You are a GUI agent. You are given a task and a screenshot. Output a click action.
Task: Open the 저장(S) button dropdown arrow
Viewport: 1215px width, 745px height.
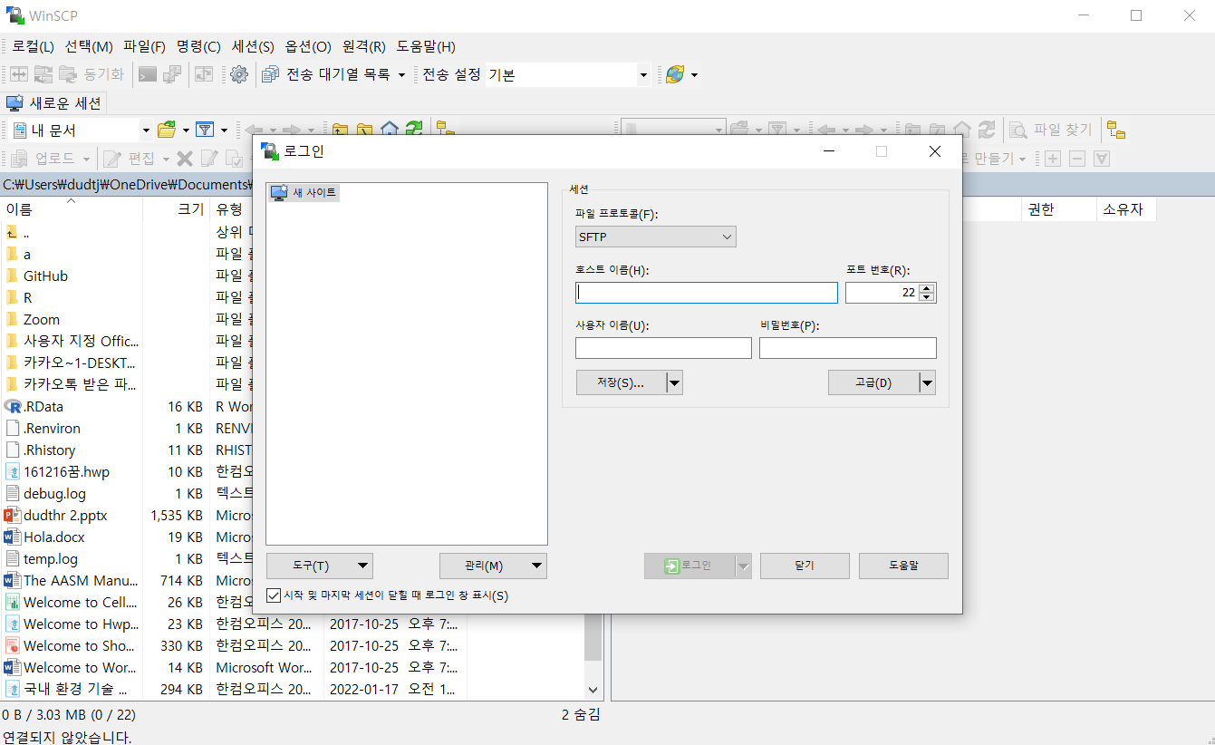pyautogui.click(x=674, y=383)
